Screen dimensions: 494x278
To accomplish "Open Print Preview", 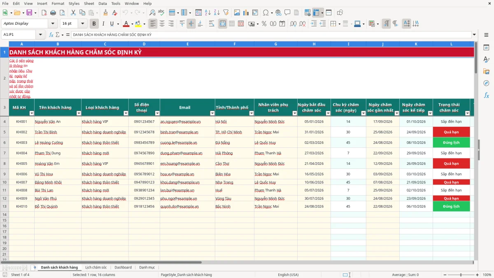I will (x=63, y=13).
